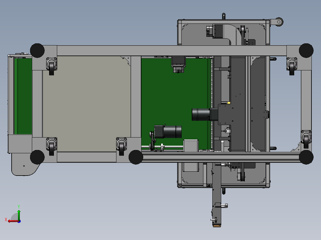321x240 pixels.
Task: Select the dark mounting plate beside upper motor
Action: 225,114
